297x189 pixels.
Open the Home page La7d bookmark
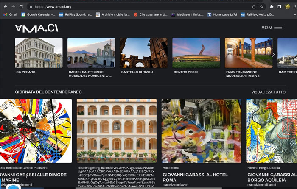pos(222,14)
